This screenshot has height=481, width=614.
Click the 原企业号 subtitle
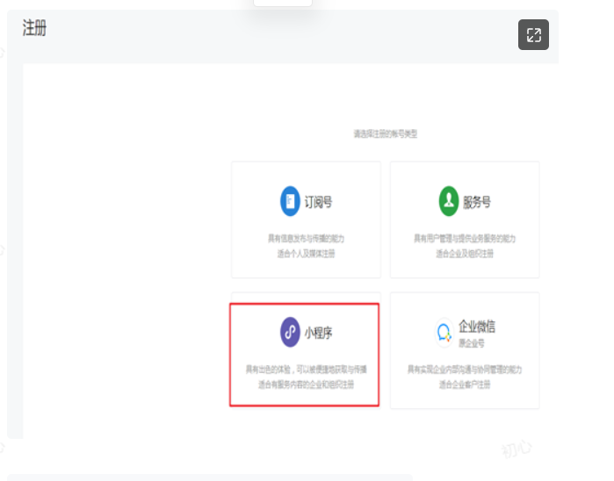click(x=472, y=343)
